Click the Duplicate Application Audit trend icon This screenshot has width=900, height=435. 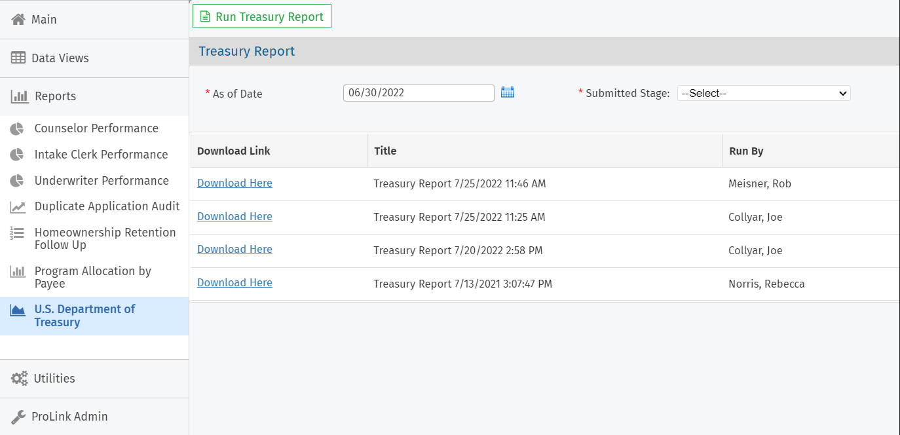[20, 206]
